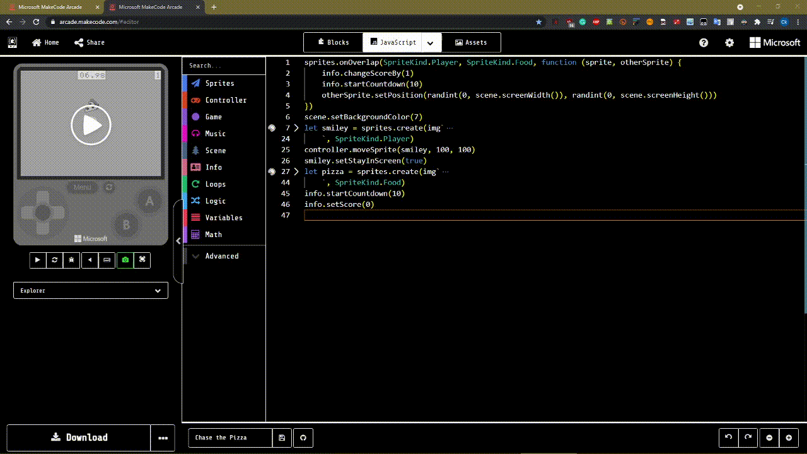
Task: Open the Variables toolbox category
Action: coord(224,218)
